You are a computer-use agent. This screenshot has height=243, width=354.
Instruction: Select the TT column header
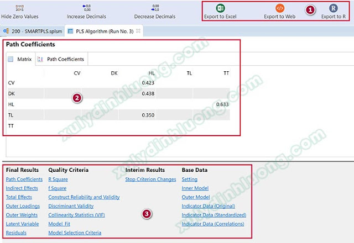(226, 73)
